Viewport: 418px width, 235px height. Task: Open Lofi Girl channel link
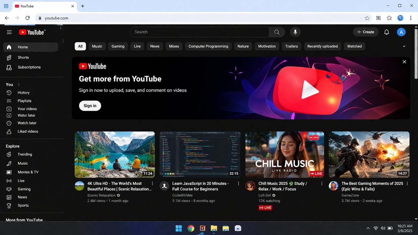pos(265,195)
